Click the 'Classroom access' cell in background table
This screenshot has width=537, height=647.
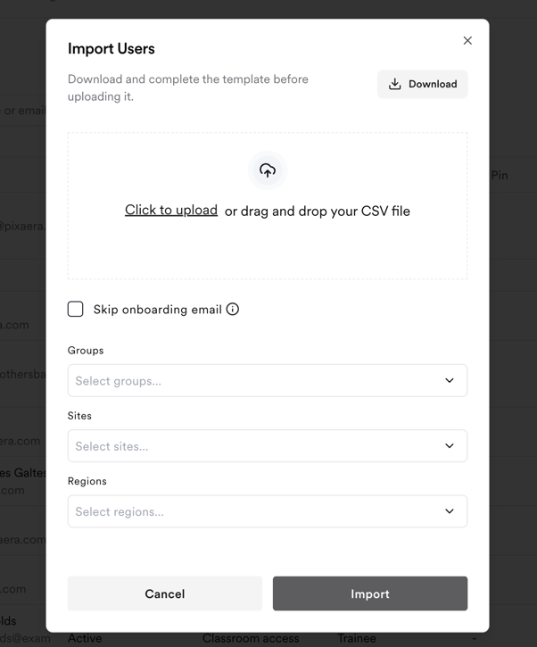tap(251, 639)
